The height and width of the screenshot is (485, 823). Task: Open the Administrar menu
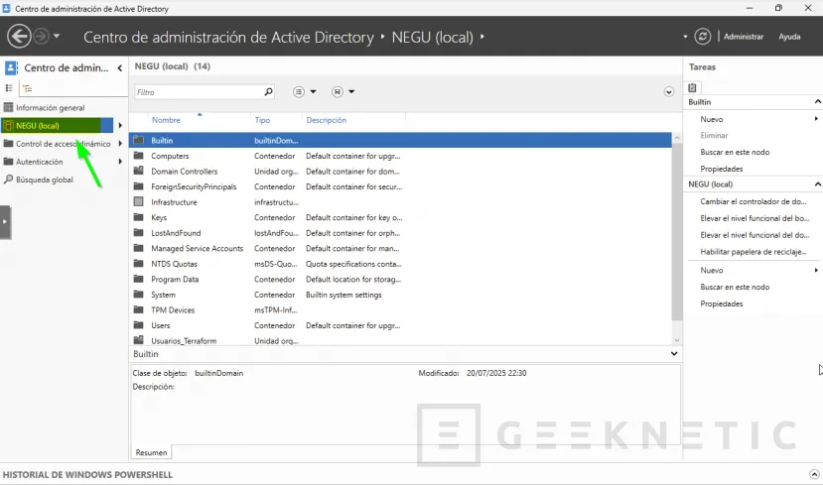(744, 37)
